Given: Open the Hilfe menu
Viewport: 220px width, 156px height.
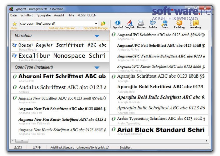Looking at the screenshot, I should [x=71, y=15].
